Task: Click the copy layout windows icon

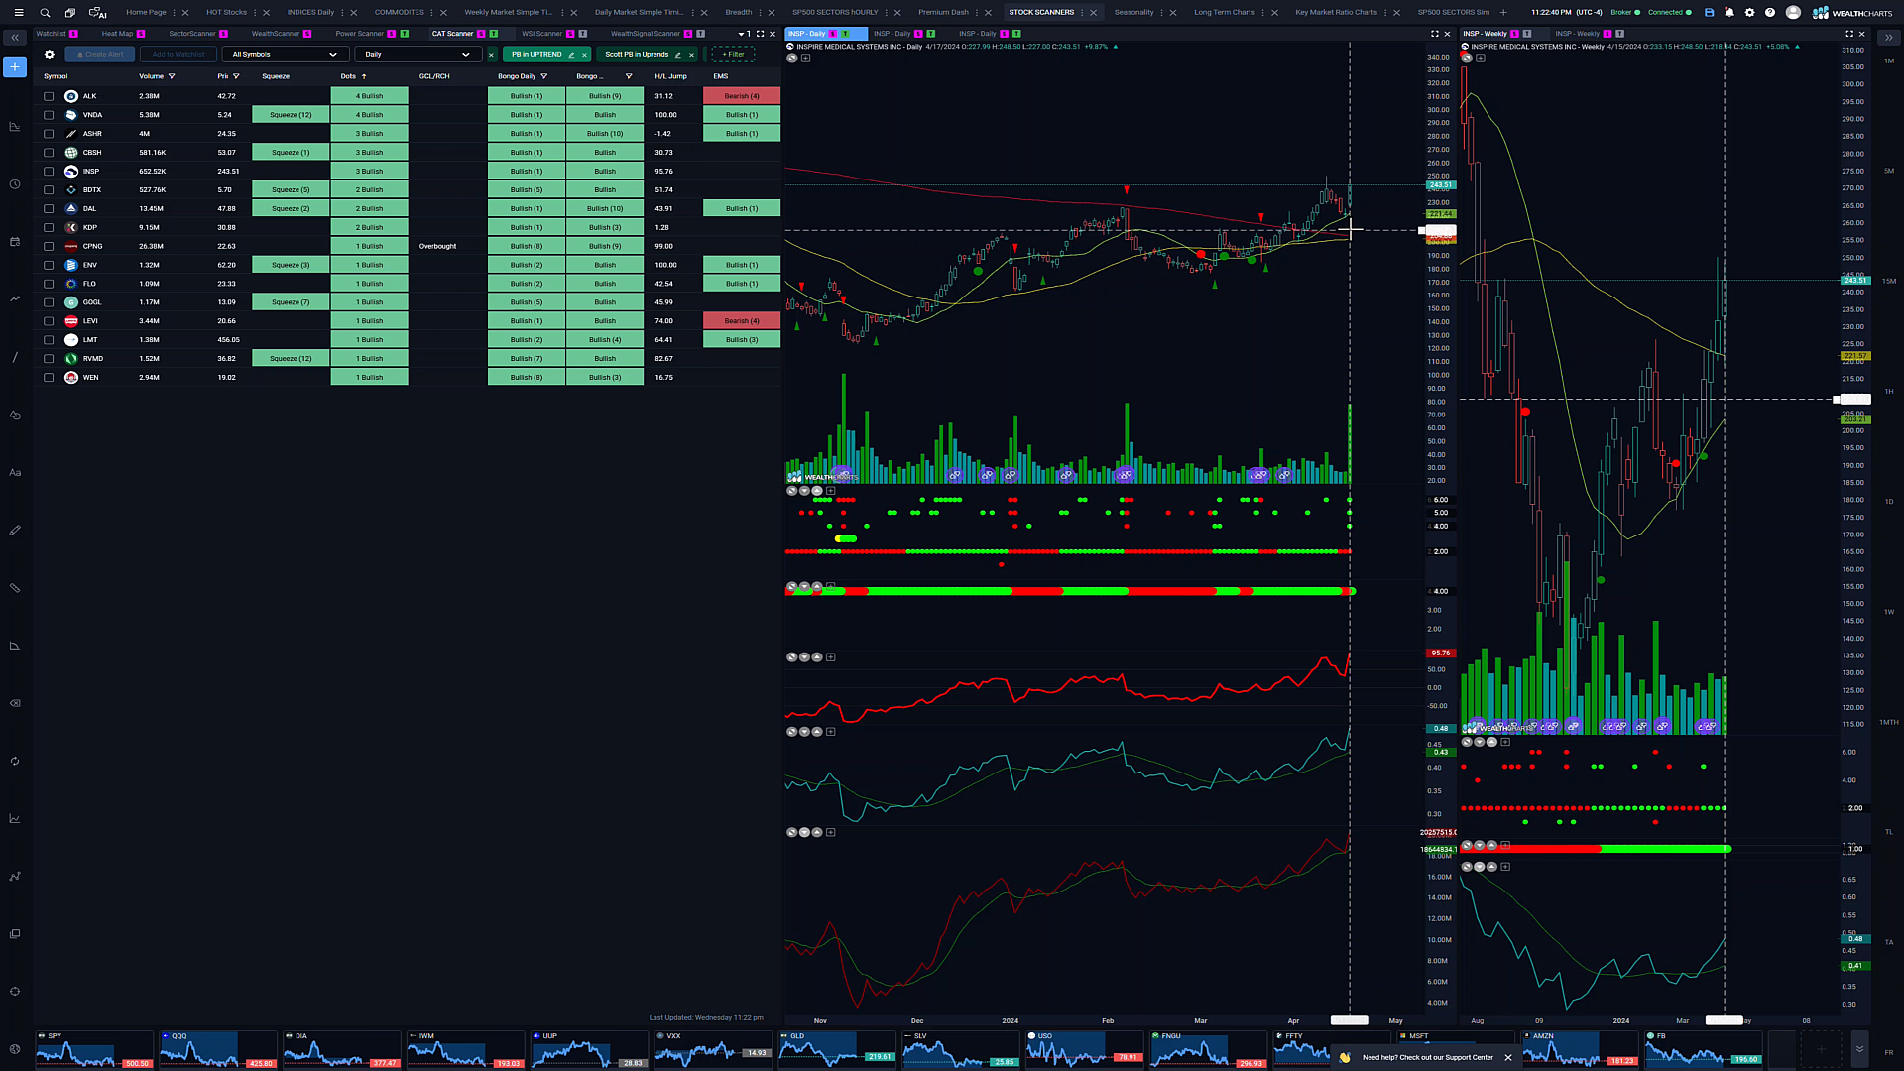Action: coord(70,13)
